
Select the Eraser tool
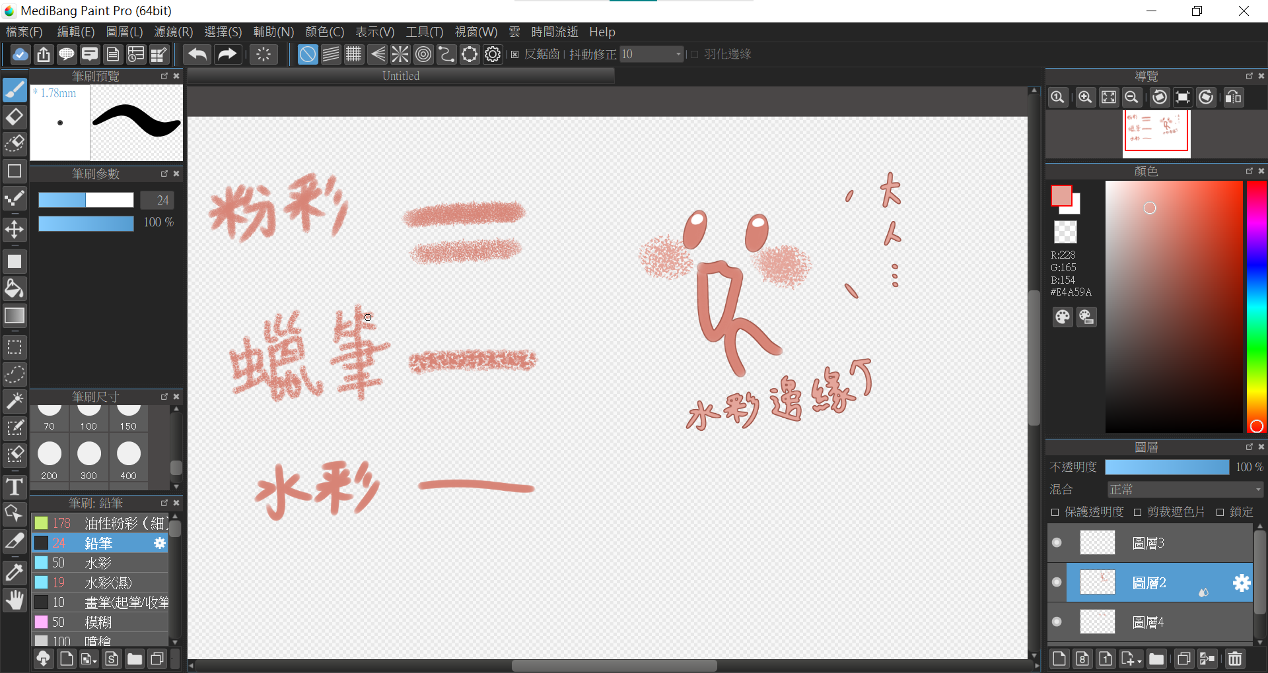(x=15, y=117)
